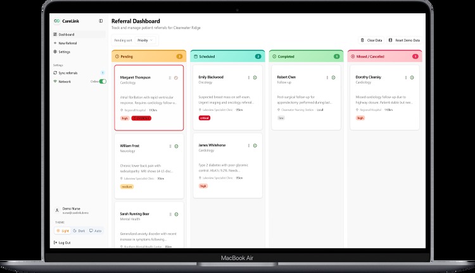Click the high priority tag on Margaret Thompson

click(x=125, y=118)
